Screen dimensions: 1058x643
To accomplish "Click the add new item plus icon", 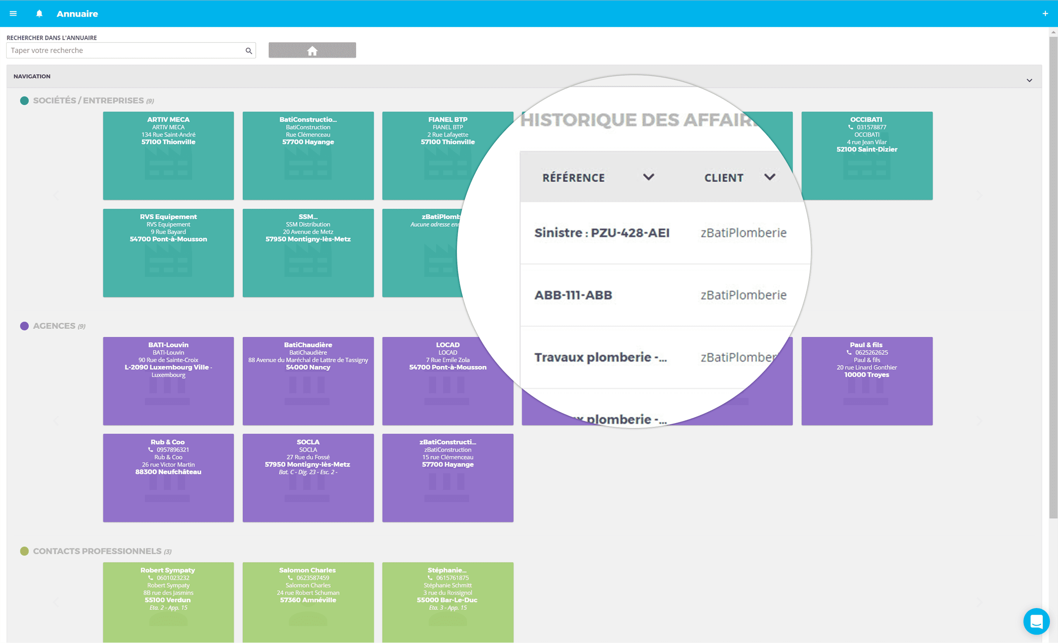I will [x=1045, y=14].
